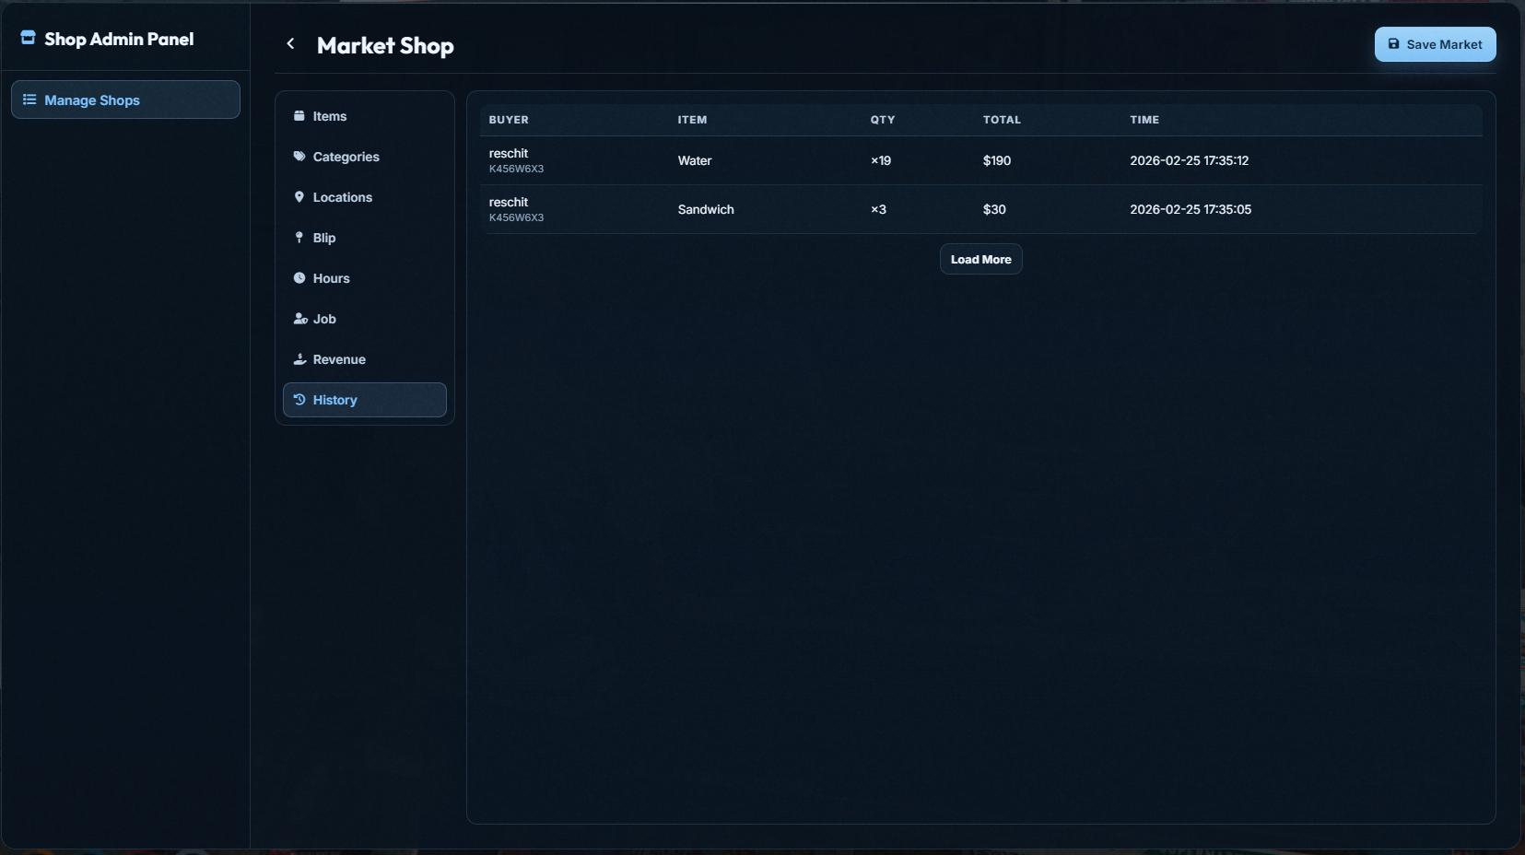
Task: Go back using the left chevron arrow
Action: click(x=290, y=43)
